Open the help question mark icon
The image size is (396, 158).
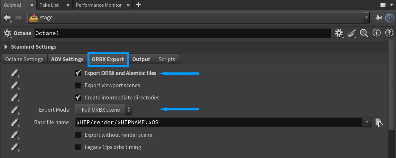[x=389, y=33]
